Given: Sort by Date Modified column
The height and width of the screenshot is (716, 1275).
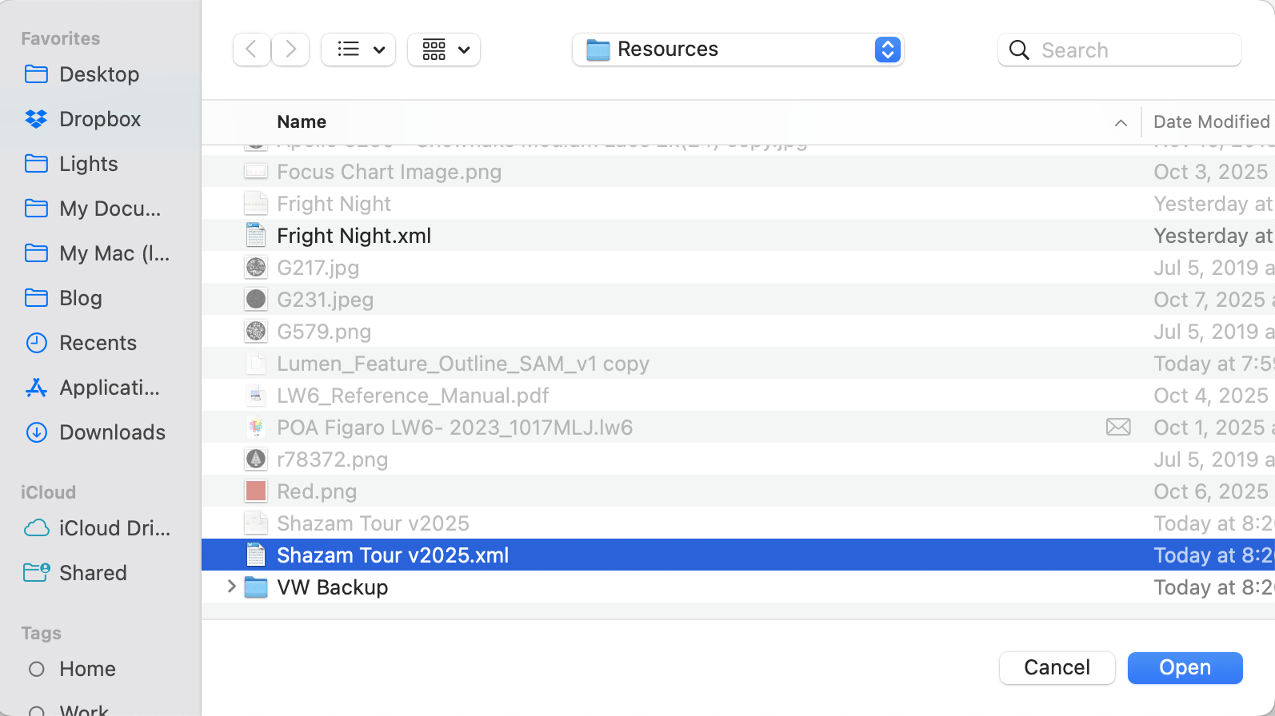Looking at the screenshot, I should pos(1211,122).
